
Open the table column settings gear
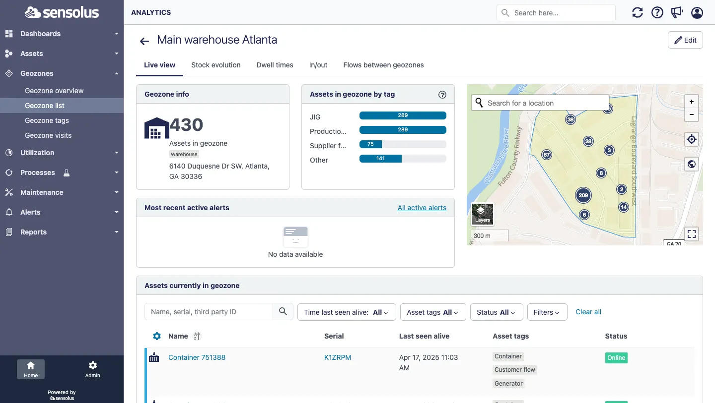click(x=157, y=336)
